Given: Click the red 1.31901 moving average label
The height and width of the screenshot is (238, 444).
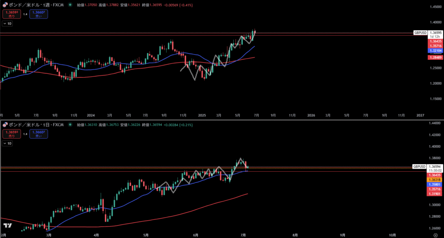Looking at the screenshot, I should (x=434, y=194).
